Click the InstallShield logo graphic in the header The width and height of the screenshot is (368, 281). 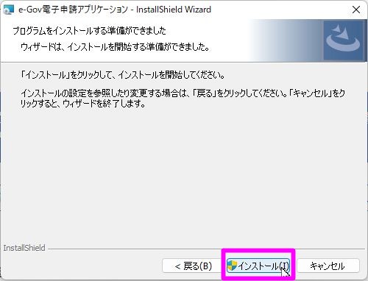344,40
